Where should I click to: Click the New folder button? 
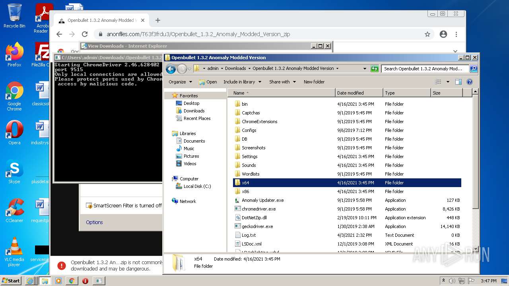point(314,82)
